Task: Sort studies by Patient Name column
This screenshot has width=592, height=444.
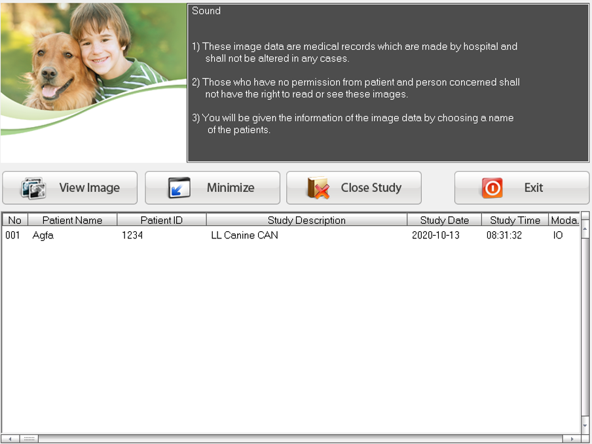Action: (x=72, y=220)
